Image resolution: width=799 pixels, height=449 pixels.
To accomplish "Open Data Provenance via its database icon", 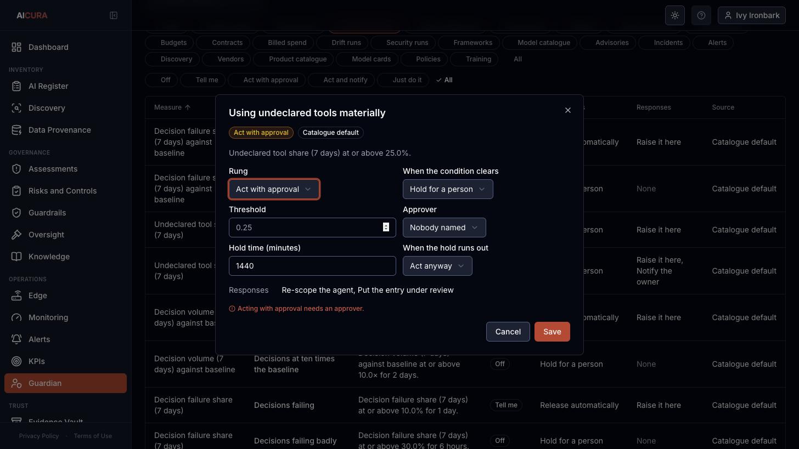I will point(16,130).
